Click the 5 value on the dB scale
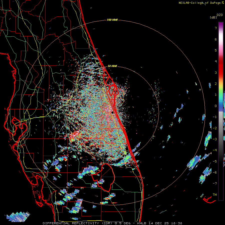 tap(216, 50)
